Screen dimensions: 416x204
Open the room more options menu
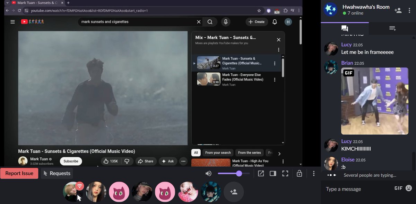point(313,174)
